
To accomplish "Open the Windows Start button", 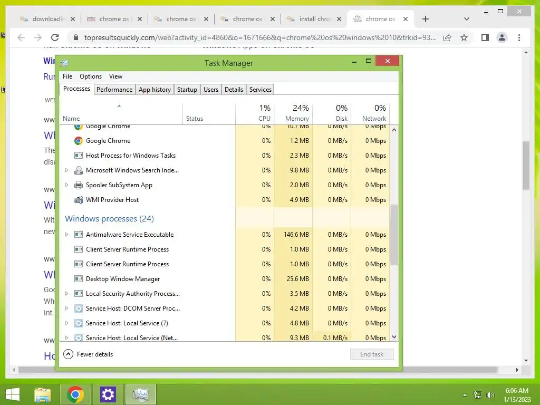I will (13, 394).
